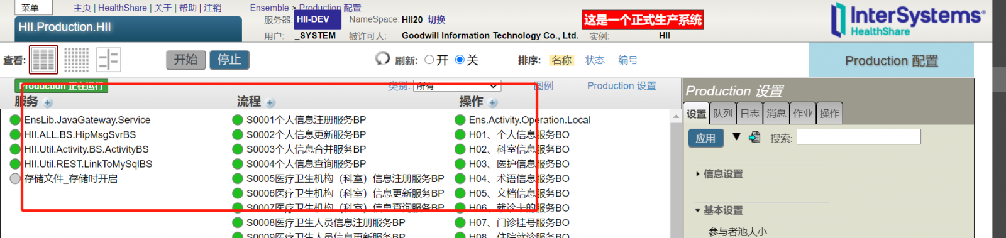Click the 开始 start button
1006x238 pixels.
click(x=186, y=60)
